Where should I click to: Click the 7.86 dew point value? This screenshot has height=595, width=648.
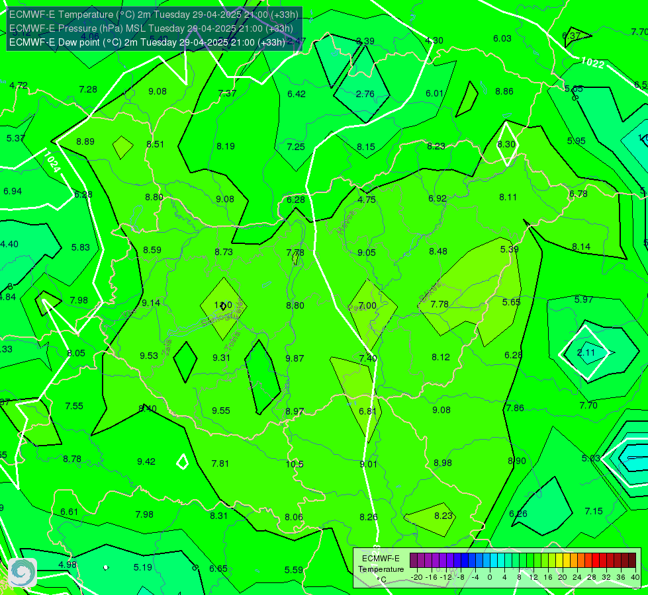(515, 409)
